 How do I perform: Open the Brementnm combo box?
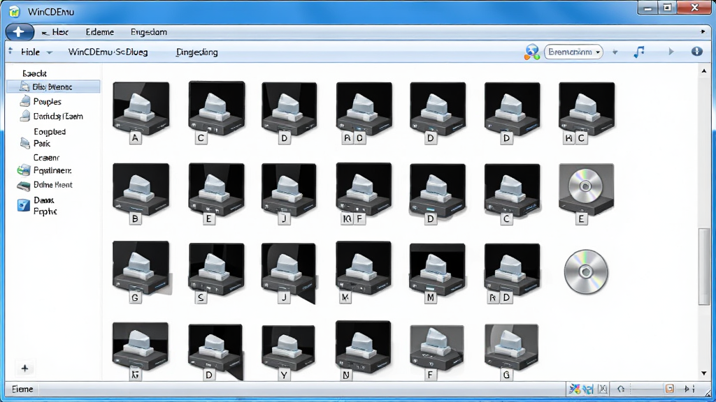[573, 52]
